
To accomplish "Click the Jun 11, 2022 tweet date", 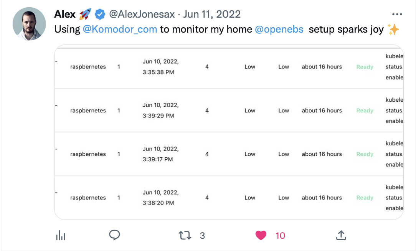I will (x=212, y=14).
